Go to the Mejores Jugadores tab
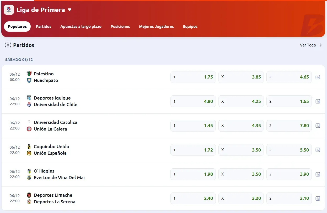Image resolution: width=327 pixels, height=213 pixels. [x=156, y=27]
